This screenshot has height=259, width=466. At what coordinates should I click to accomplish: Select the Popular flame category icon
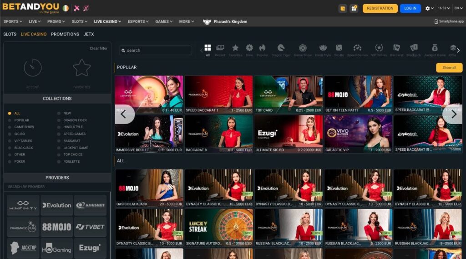click(262, 48)
